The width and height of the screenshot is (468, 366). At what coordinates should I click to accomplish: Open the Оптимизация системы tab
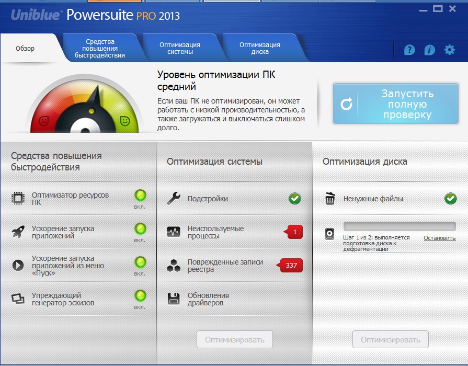[x=180, y=48]
